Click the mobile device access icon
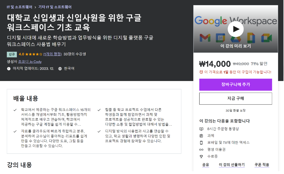 pos(201,143)
